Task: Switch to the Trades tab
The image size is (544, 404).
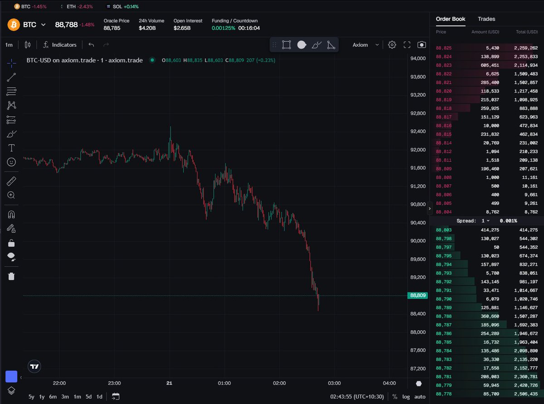Action: (486, 19)
